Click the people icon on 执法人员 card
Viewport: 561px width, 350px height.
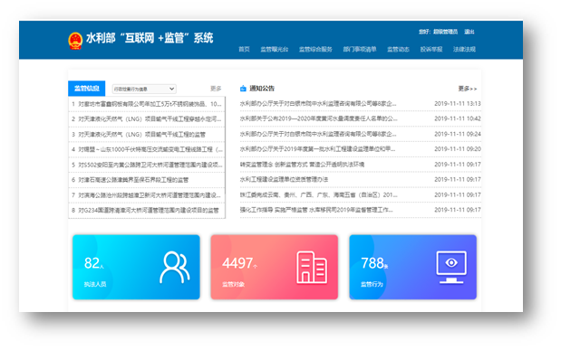coord(175,268)
